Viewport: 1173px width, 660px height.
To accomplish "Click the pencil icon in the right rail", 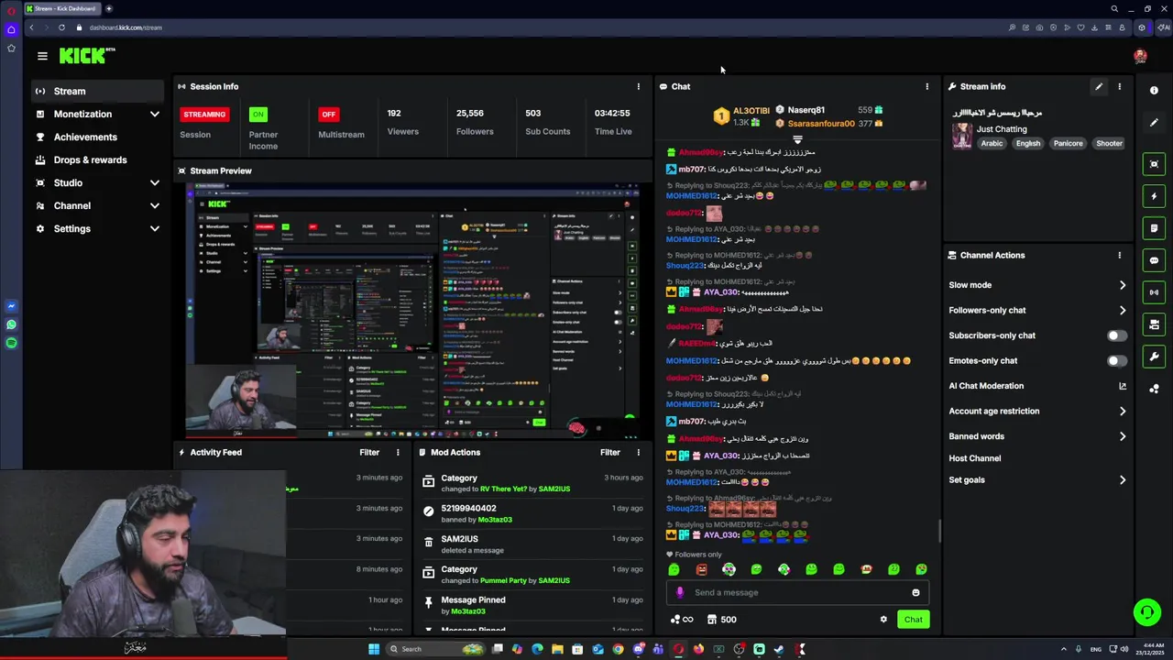I will coord(1154,122).
